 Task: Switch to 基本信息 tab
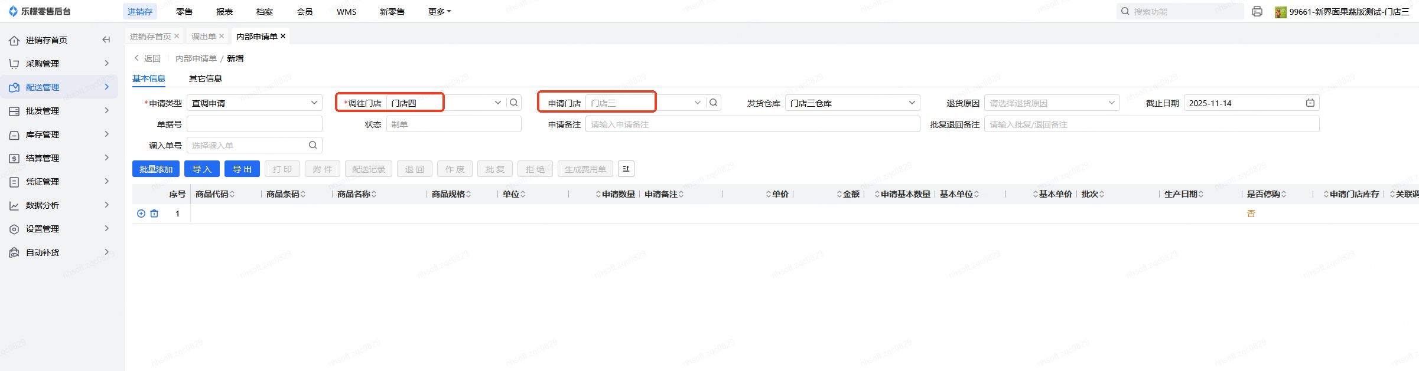149,78
